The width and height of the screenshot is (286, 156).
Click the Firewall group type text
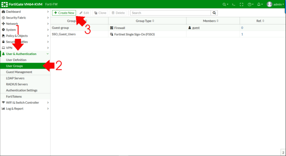[x=120, y=28]
